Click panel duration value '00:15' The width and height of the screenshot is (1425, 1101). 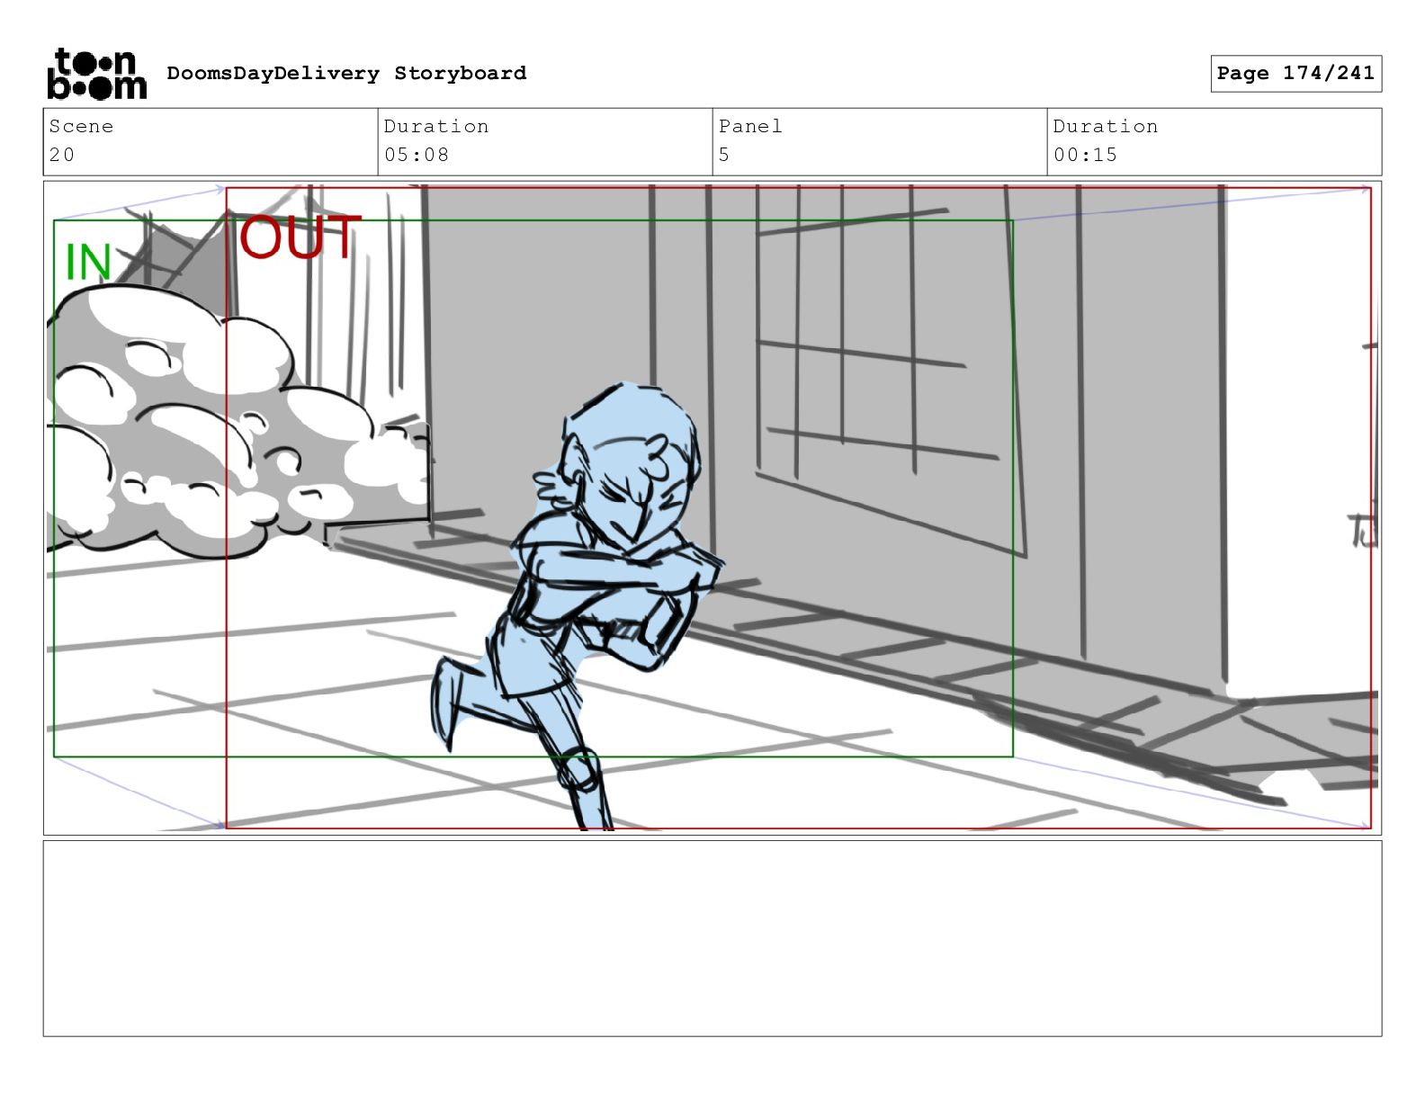click(1086, 155)
